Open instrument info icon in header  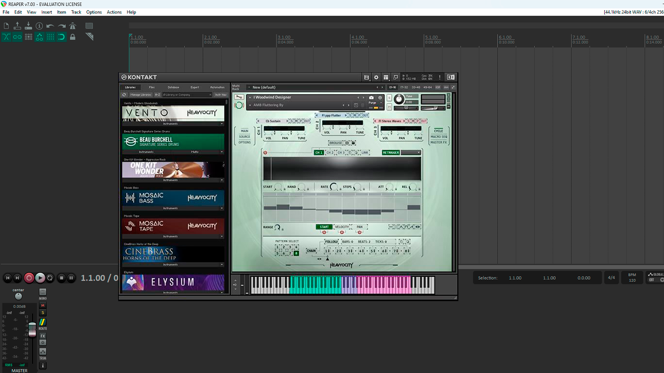(380, 98)
